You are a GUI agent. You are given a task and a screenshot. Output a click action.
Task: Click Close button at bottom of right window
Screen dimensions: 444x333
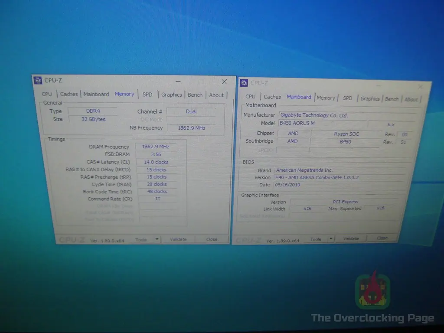(x=382, y=238)
